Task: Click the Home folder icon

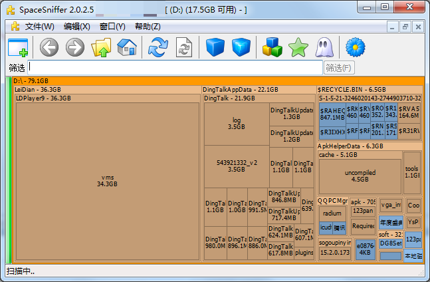Action: point(126,47)
